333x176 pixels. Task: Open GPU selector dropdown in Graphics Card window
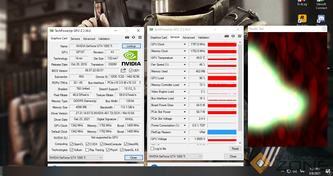click(x=76, y=157)
